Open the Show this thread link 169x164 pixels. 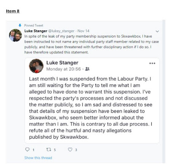(38, 158)
